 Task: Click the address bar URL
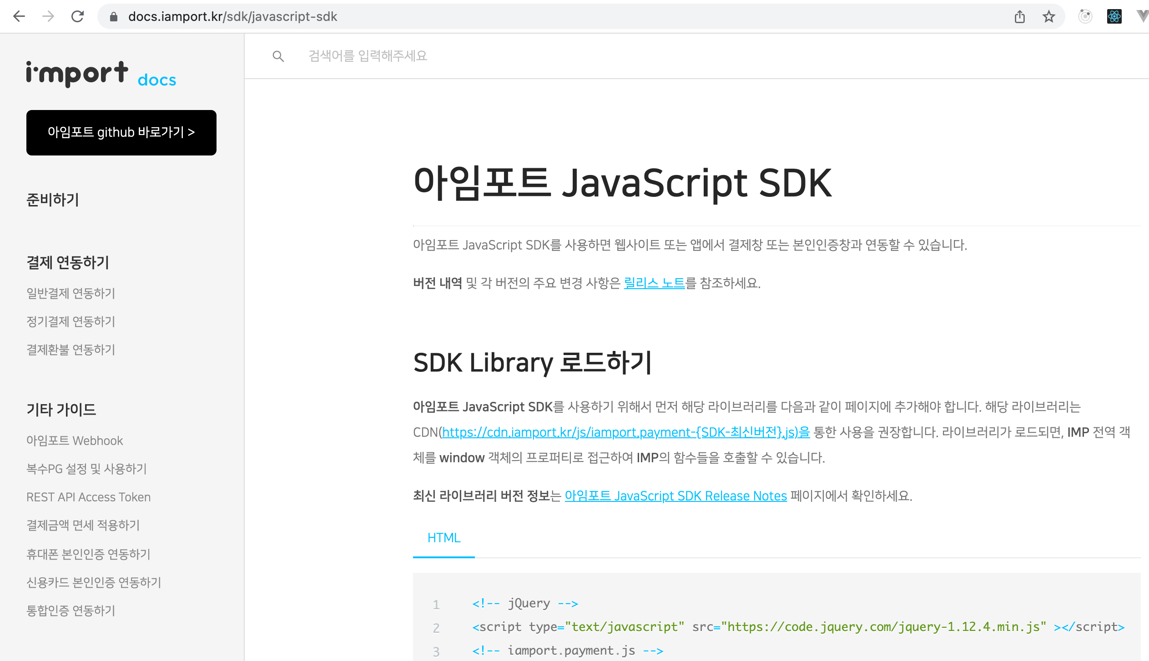click(232, 17)
